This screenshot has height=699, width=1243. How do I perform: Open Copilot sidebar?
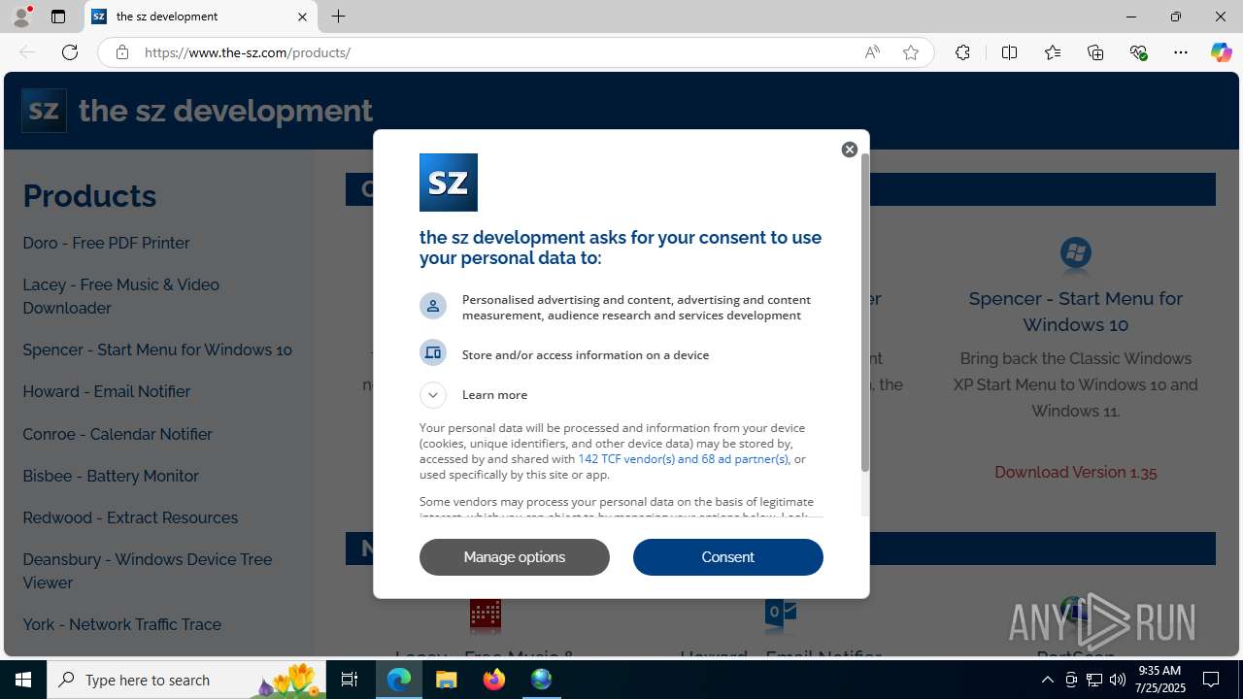coord(1221,52)
